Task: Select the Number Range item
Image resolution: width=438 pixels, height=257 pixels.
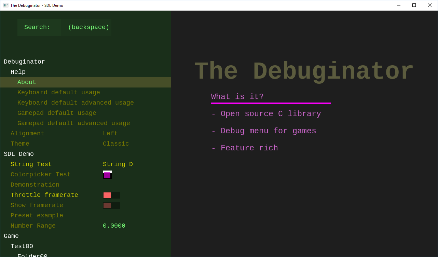Action: pyautogui.click(x=33, y=226)
